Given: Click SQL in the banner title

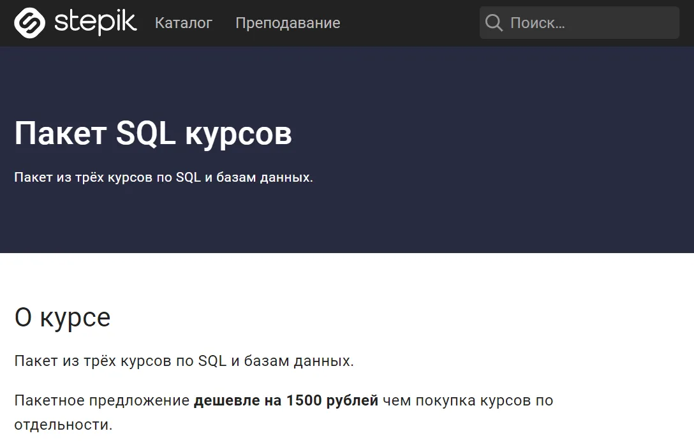Looking at the screenshot, I should (145, 134).
